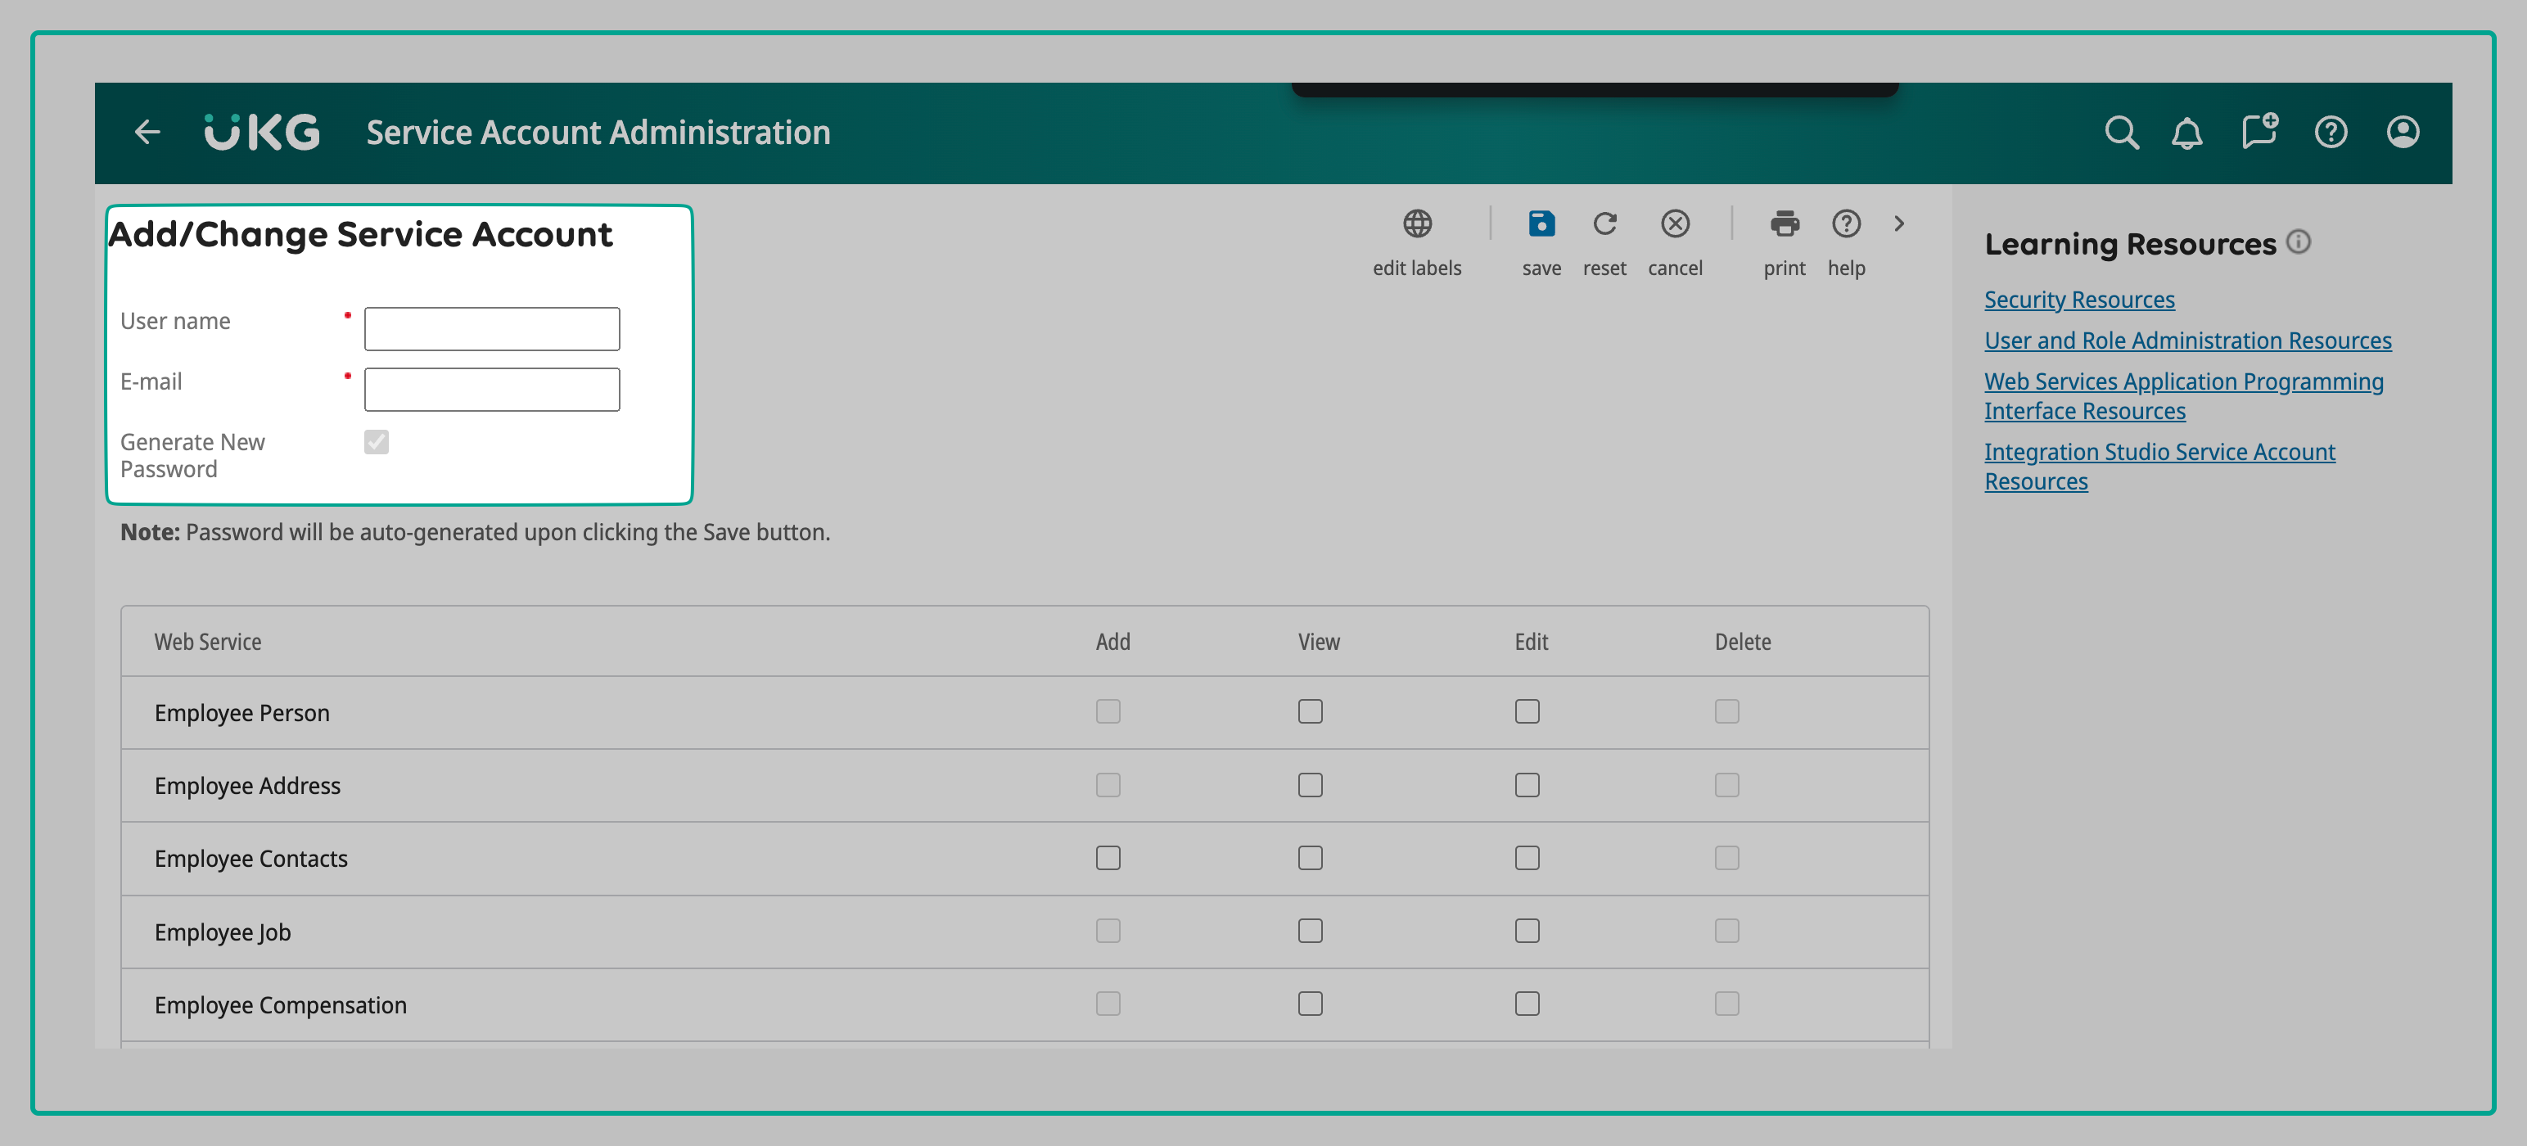This screenshot has height=1146, width=2527.
Task: Click the Learning Resources info icon
Action: [x=2299, y=241]
